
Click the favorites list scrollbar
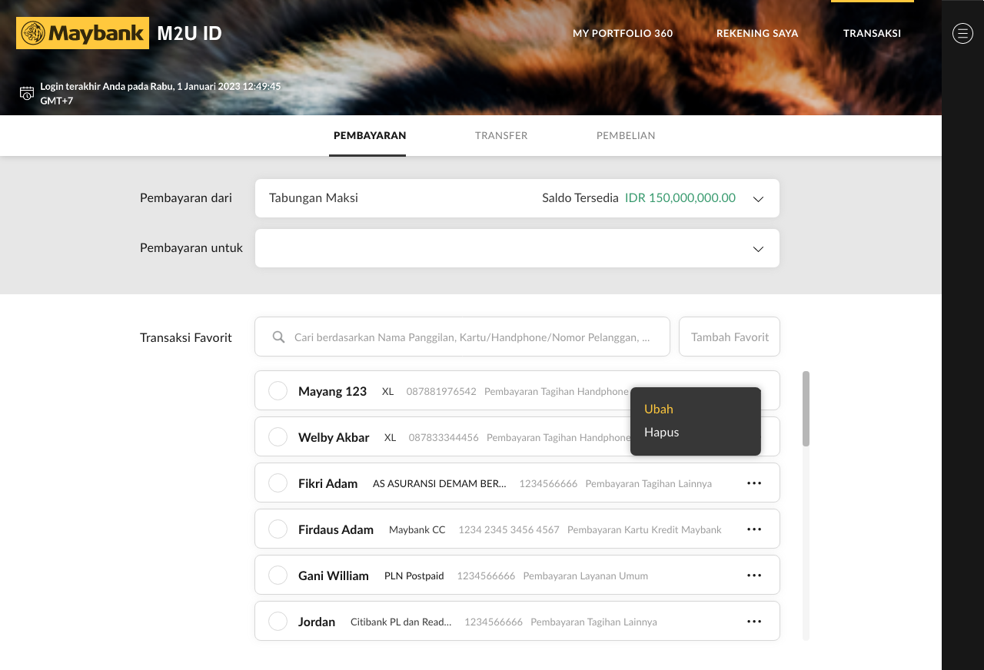pyautogui.click(x=806, y=409)
